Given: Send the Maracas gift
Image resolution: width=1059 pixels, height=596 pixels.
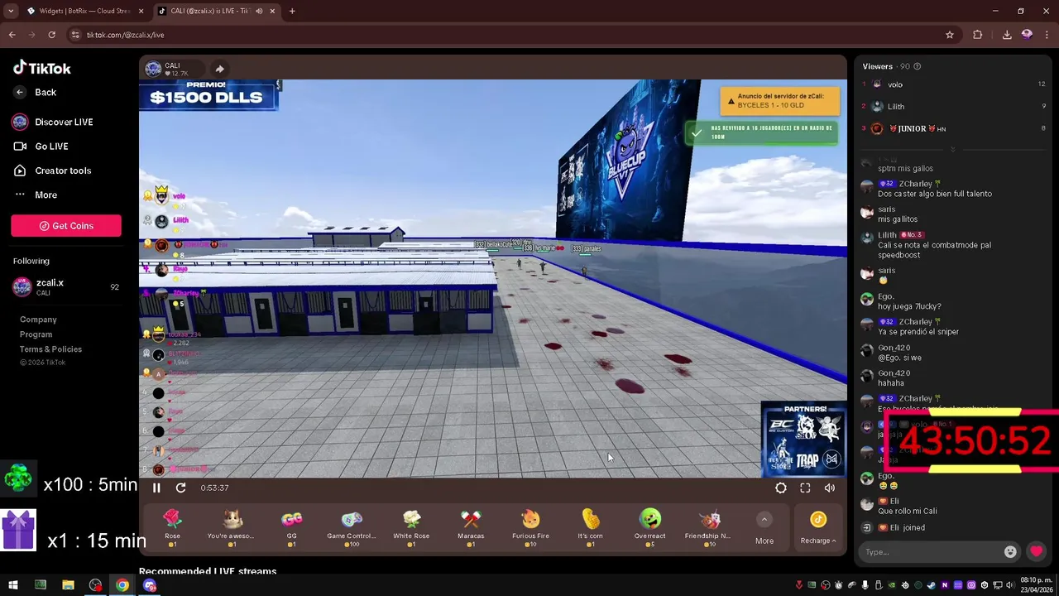Looking at the screenshot, I should [x=471, y=526].
